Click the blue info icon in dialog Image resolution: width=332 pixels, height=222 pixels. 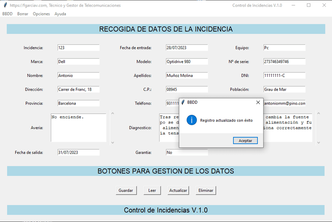coord(192,120)
